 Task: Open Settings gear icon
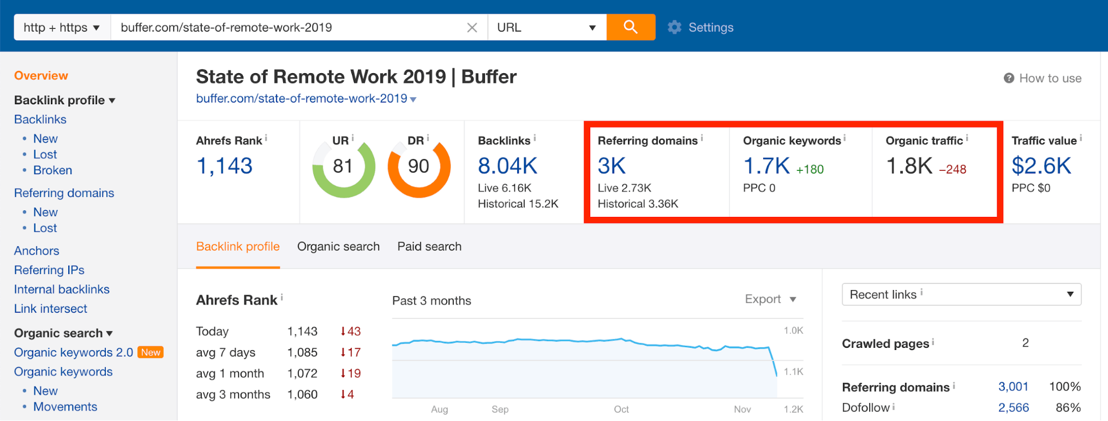click(675, 27)
